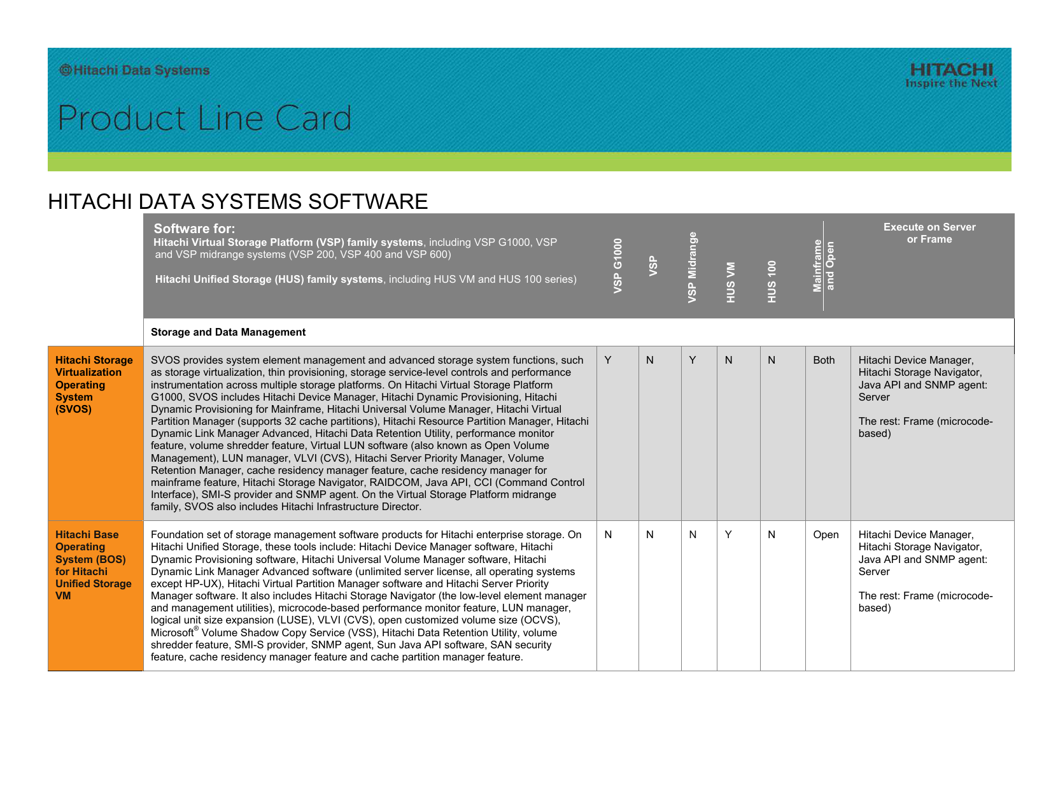The height and width of the screenshot is (812, 1051).
Task: Click the Y under VSP G1000 for SVOS
Action: tap(608, 360)
